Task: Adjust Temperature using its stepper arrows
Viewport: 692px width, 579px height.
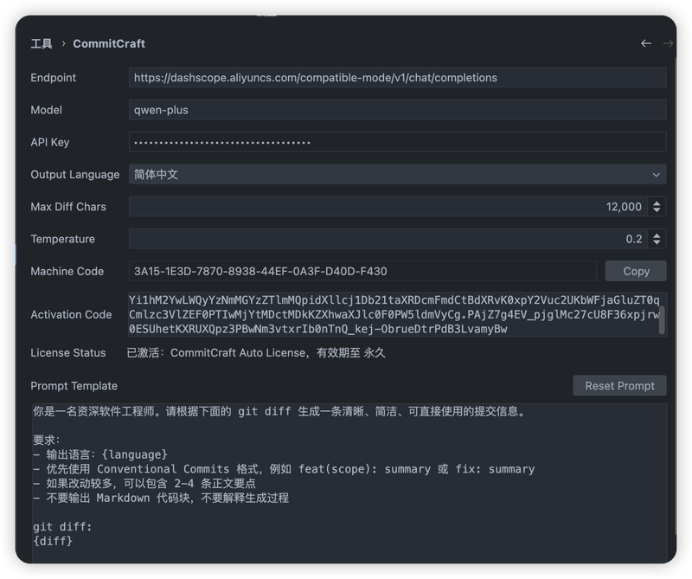Action: [x=657, y=239]
